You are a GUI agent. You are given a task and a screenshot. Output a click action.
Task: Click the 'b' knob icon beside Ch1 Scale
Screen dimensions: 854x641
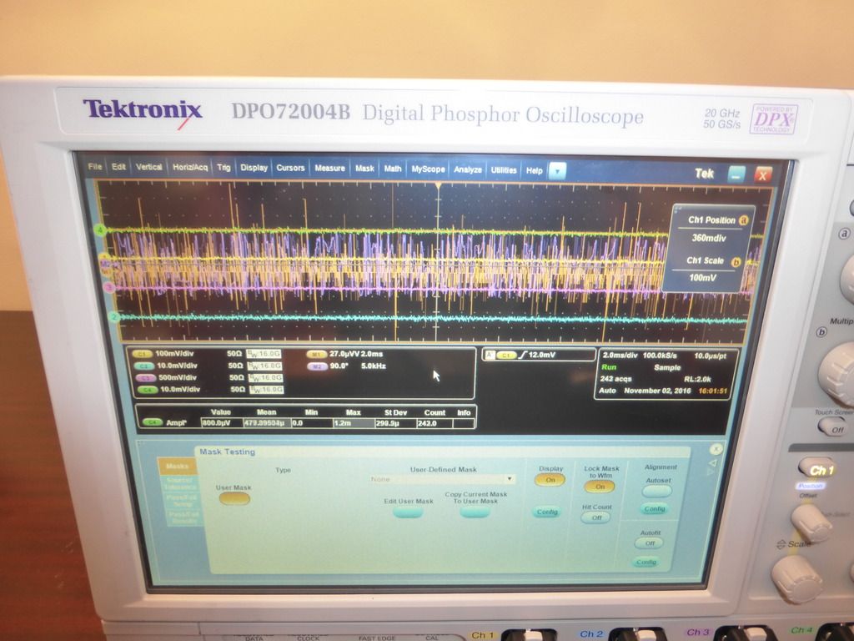click(736, 261)
